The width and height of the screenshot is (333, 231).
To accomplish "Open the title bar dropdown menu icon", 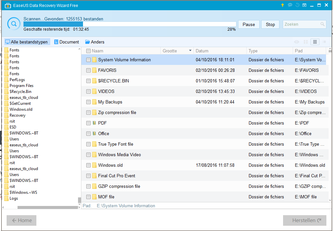I will [304, 5].
